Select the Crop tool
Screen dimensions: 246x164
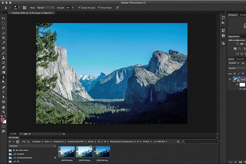point(3,38)
